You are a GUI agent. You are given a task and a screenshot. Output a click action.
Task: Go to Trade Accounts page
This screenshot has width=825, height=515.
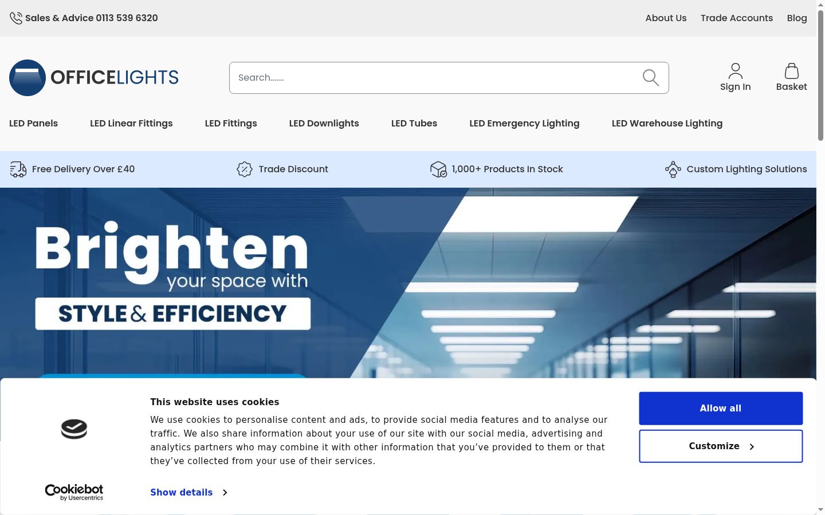pos(737,18)
